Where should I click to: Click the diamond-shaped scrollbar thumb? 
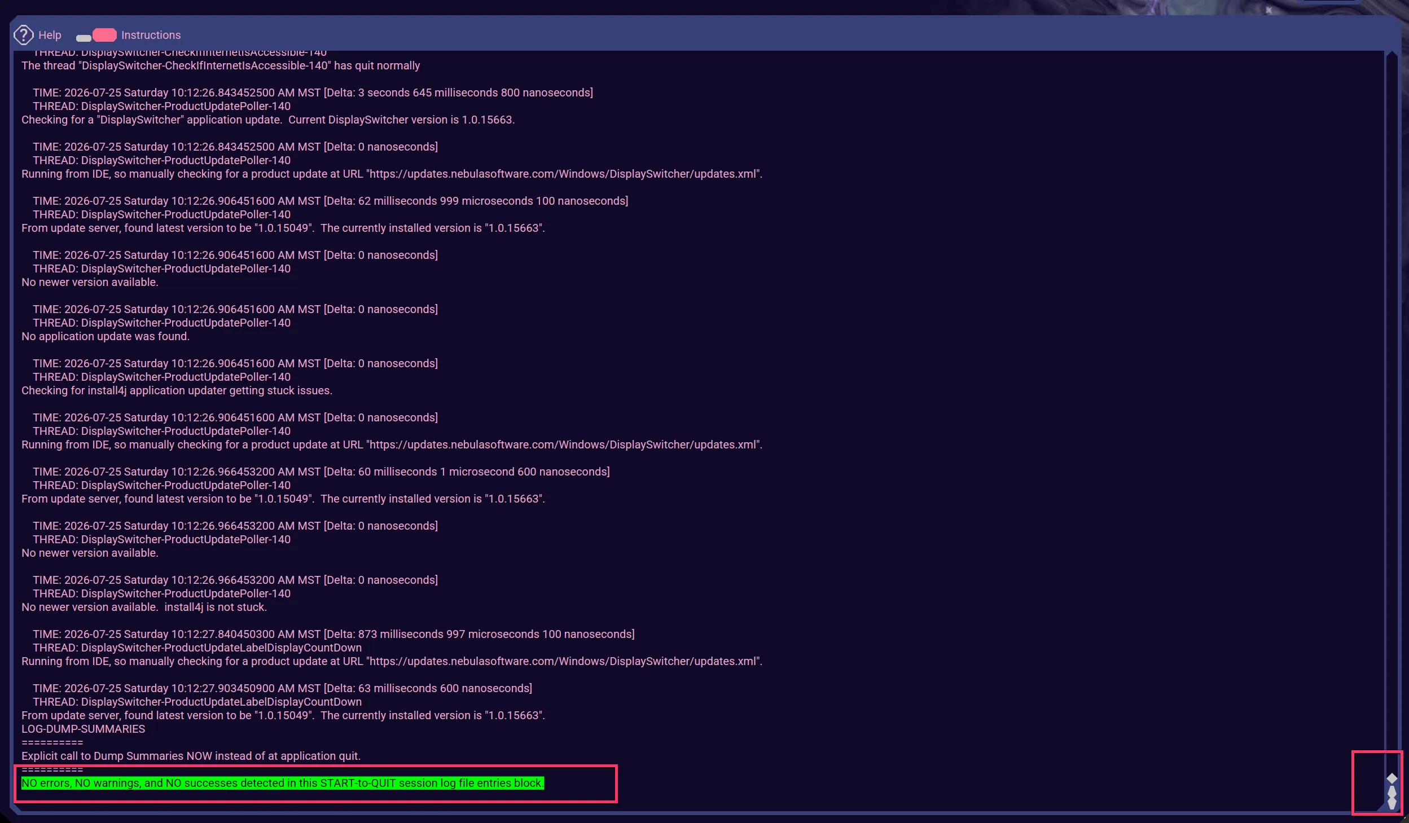click(1392, 778)
